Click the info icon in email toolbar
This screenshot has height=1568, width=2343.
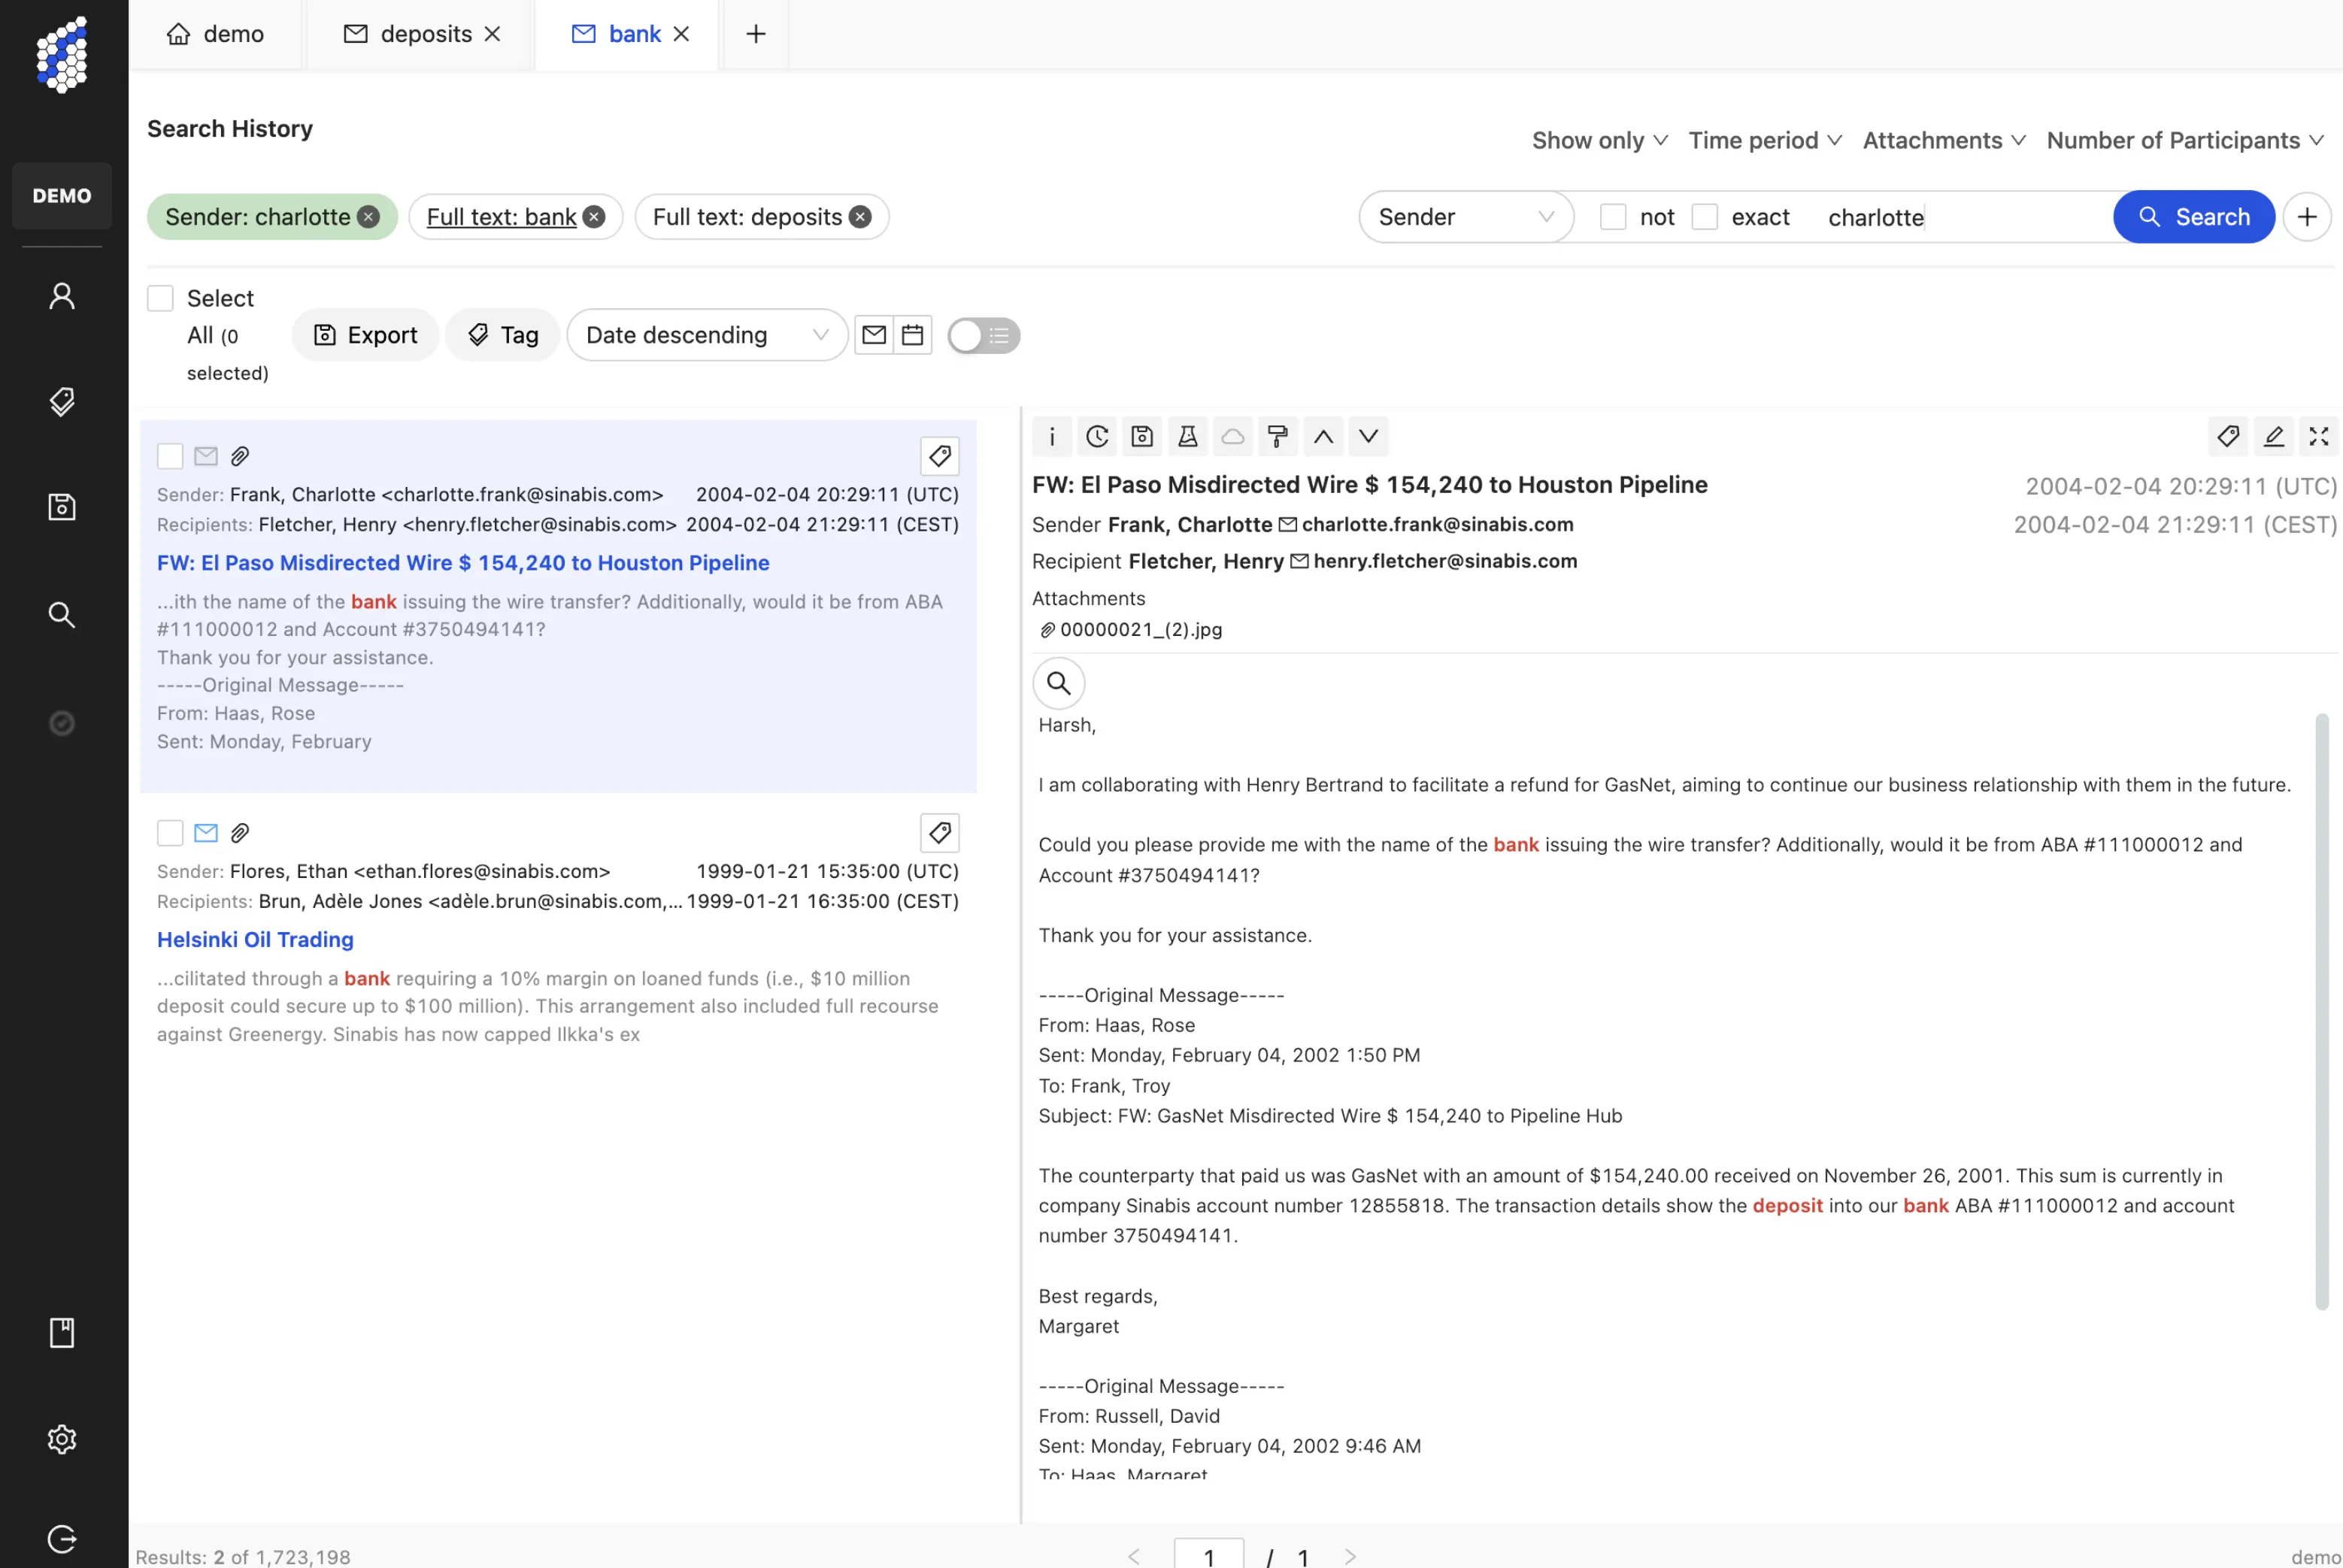pos(1051,436)
